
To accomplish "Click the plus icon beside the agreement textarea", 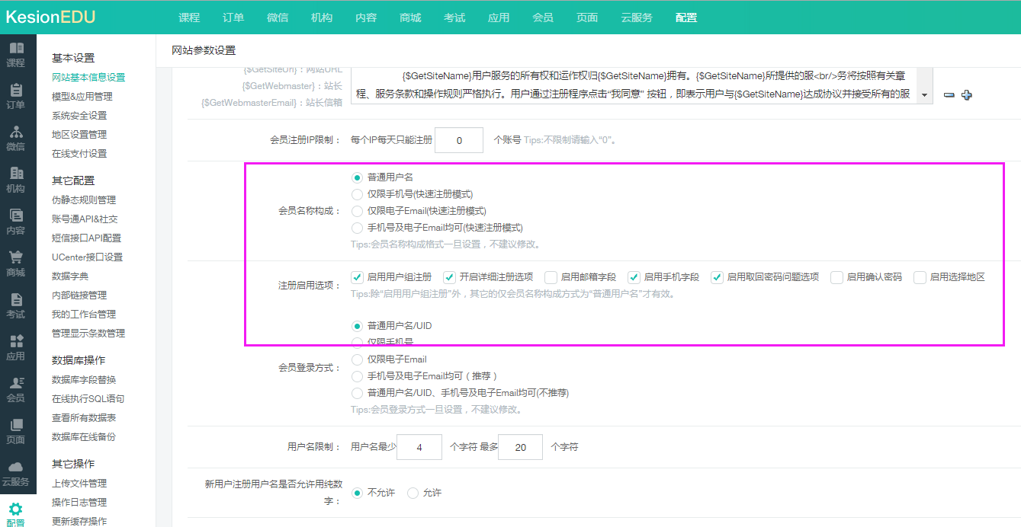I will (x=967, y=95).
